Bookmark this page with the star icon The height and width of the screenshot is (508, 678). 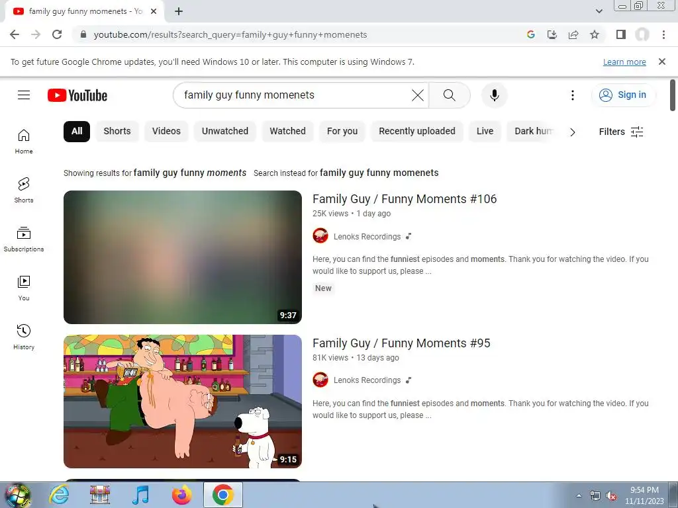point(595,34)
